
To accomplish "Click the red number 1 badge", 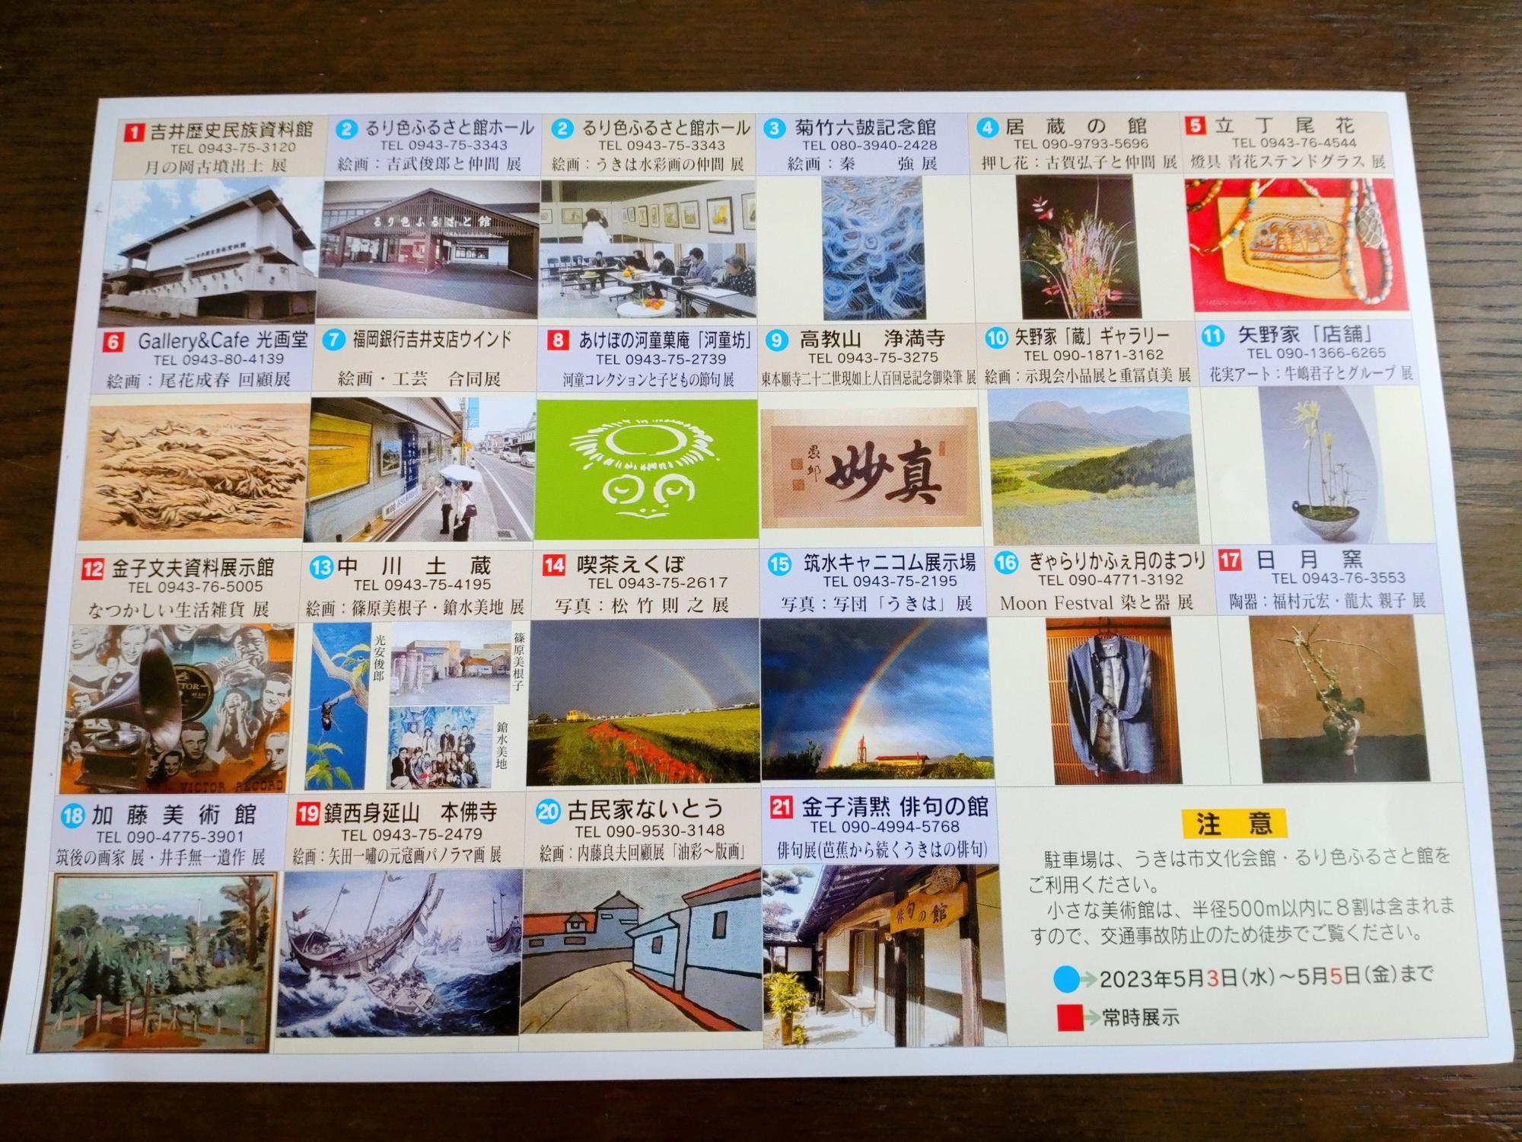I will click(x=134, y=132).
